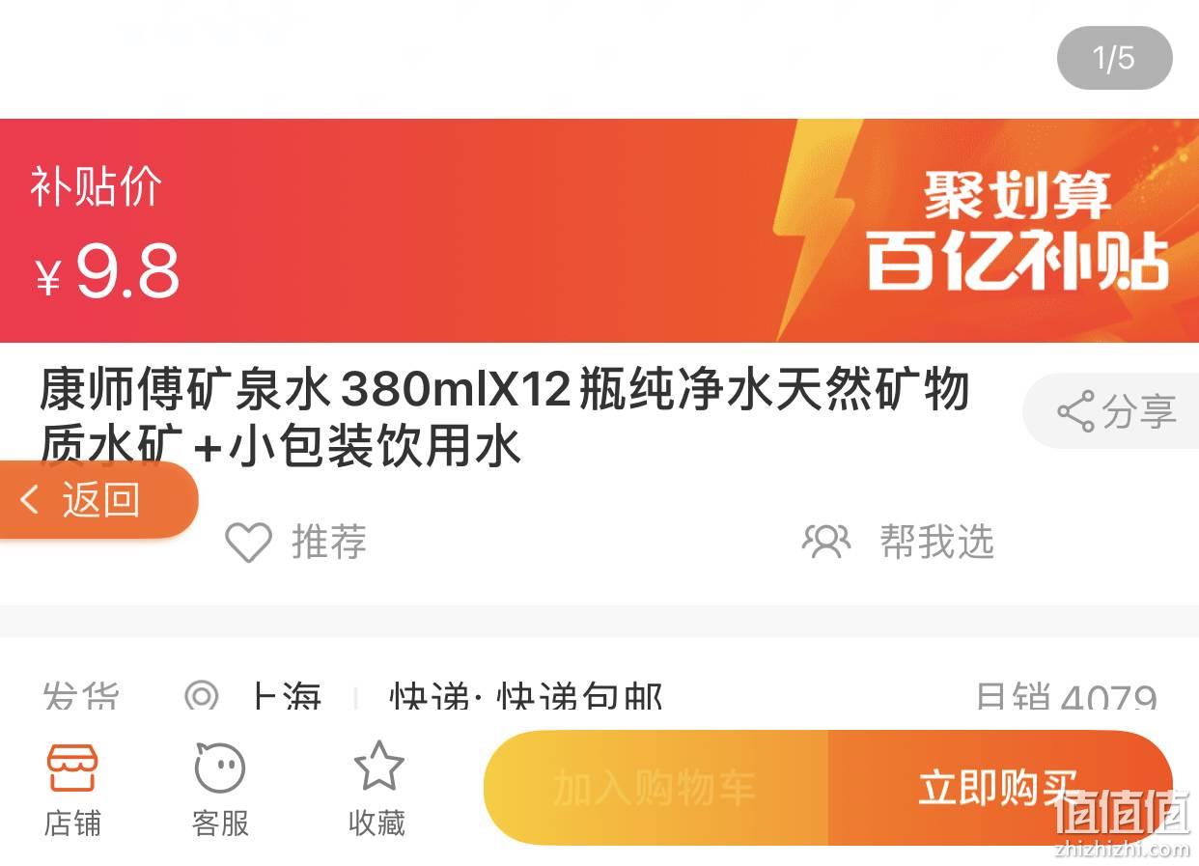Tap the 发货 shipping row label
Screen dimensions: 1199x866
point(80,697)
